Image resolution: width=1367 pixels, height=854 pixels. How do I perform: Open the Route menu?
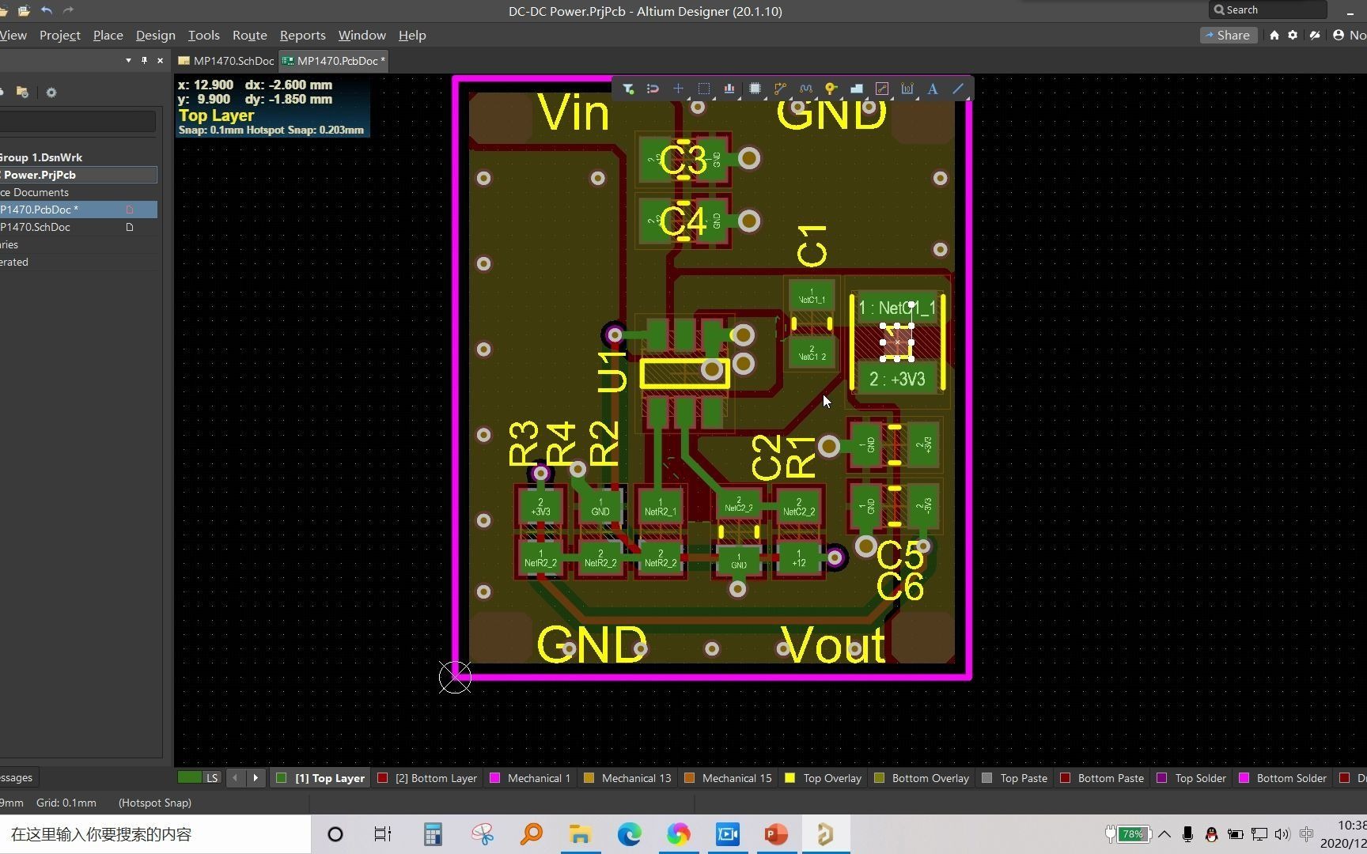[x=249, y=35]
